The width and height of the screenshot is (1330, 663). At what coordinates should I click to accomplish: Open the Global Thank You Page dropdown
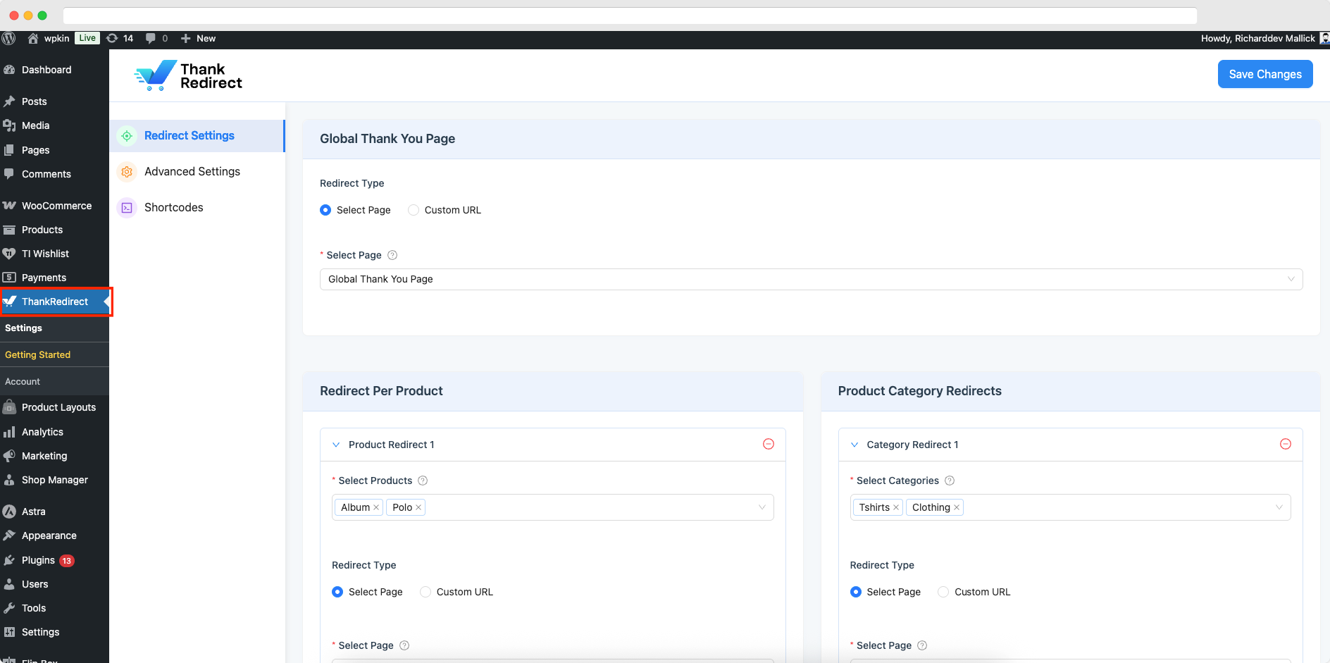[811, 279]
